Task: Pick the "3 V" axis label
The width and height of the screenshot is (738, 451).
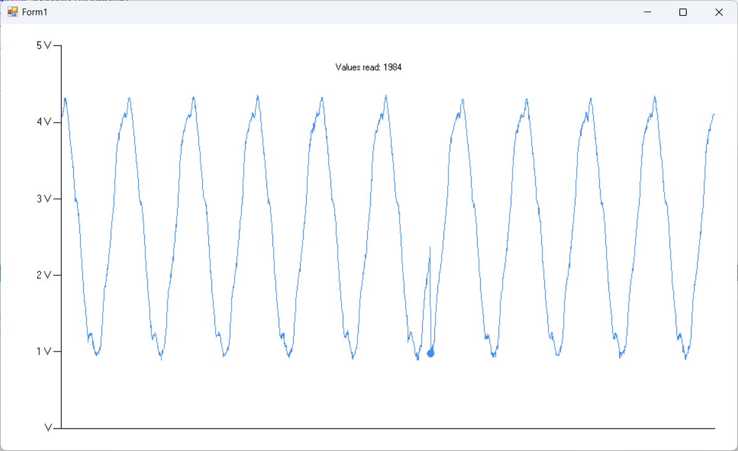Action: coord(43,199)
